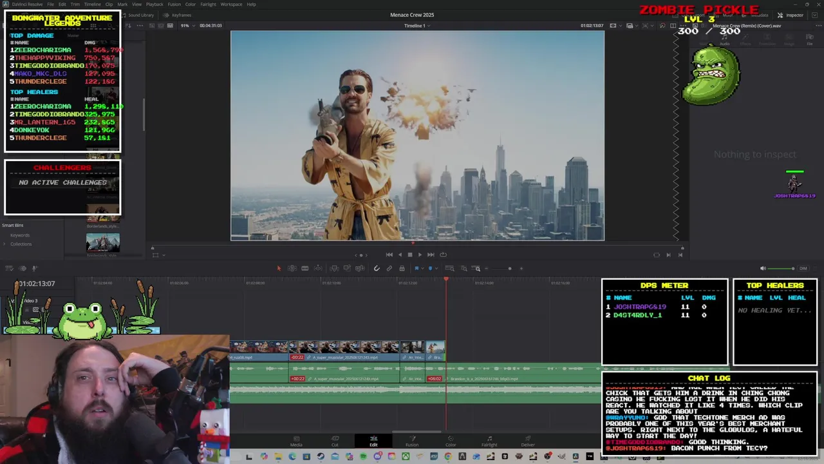Select the A_super_muscular video clip label
824x464 pixels.
point(344,357)
